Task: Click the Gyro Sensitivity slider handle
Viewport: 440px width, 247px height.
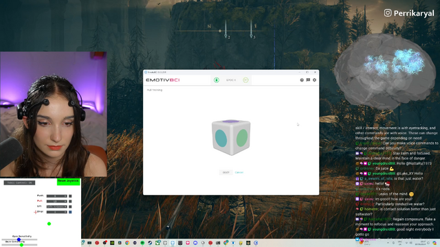Action: coord(19,239)
